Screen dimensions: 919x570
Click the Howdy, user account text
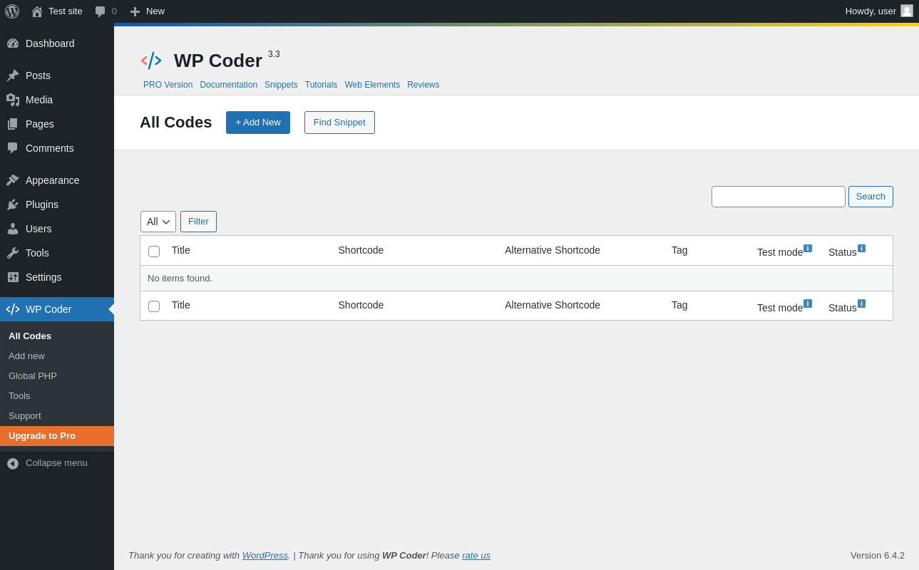point(871,11)
